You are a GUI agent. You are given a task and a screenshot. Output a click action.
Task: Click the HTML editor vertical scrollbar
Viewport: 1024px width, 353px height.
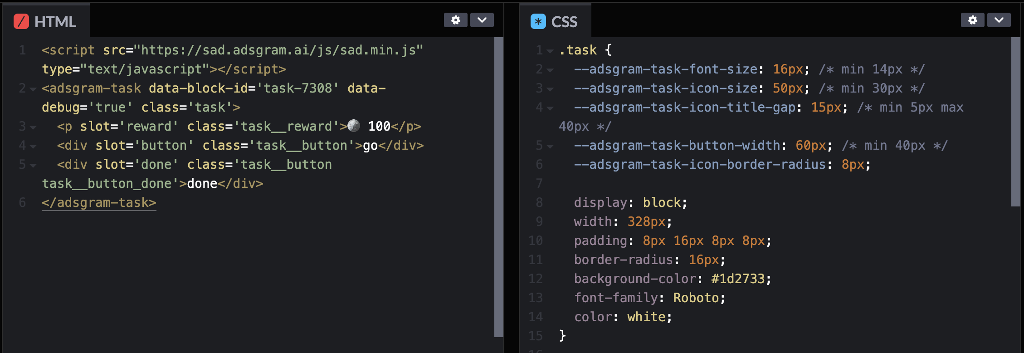(498, 187)
